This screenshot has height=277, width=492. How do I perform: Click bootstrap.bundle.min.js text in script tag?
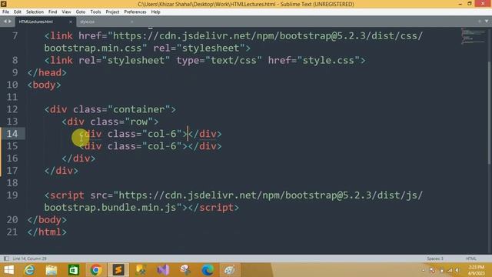pyautogui.click(x=110, y=208)
